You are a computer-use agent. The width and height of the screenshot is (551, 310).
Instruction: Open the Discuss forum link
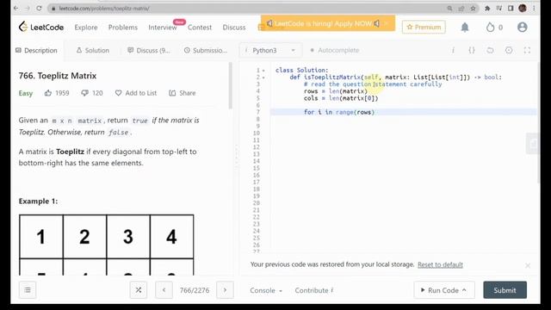click(234, 27)
